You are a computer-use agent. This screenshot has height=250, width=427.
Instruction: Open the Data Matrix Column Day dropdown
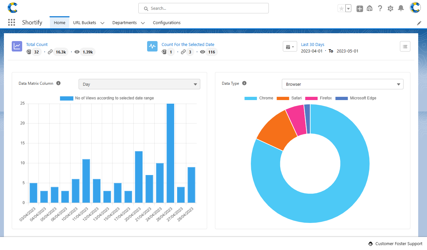[139, 84]
